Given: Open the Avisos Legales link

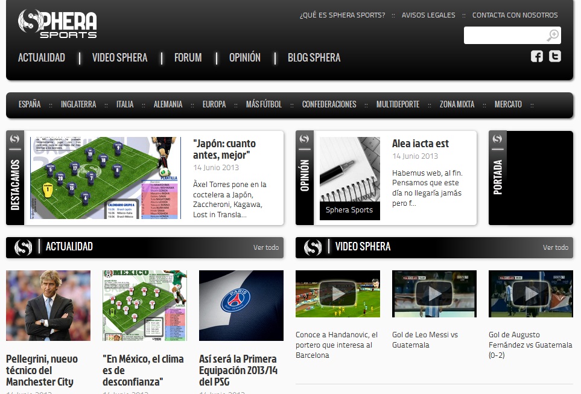Looking at the screenshot, I should [x=428, y=15].
